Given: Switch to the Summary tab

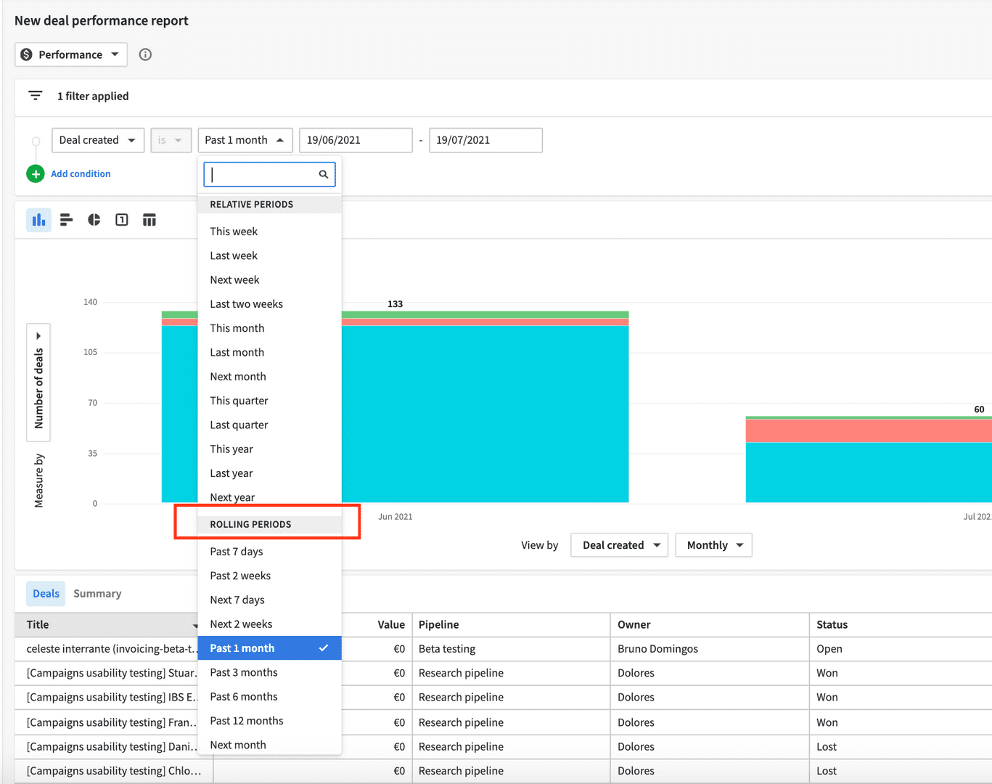Looking at the screenshot, I should pyautogui.click(x=97, y=594).
